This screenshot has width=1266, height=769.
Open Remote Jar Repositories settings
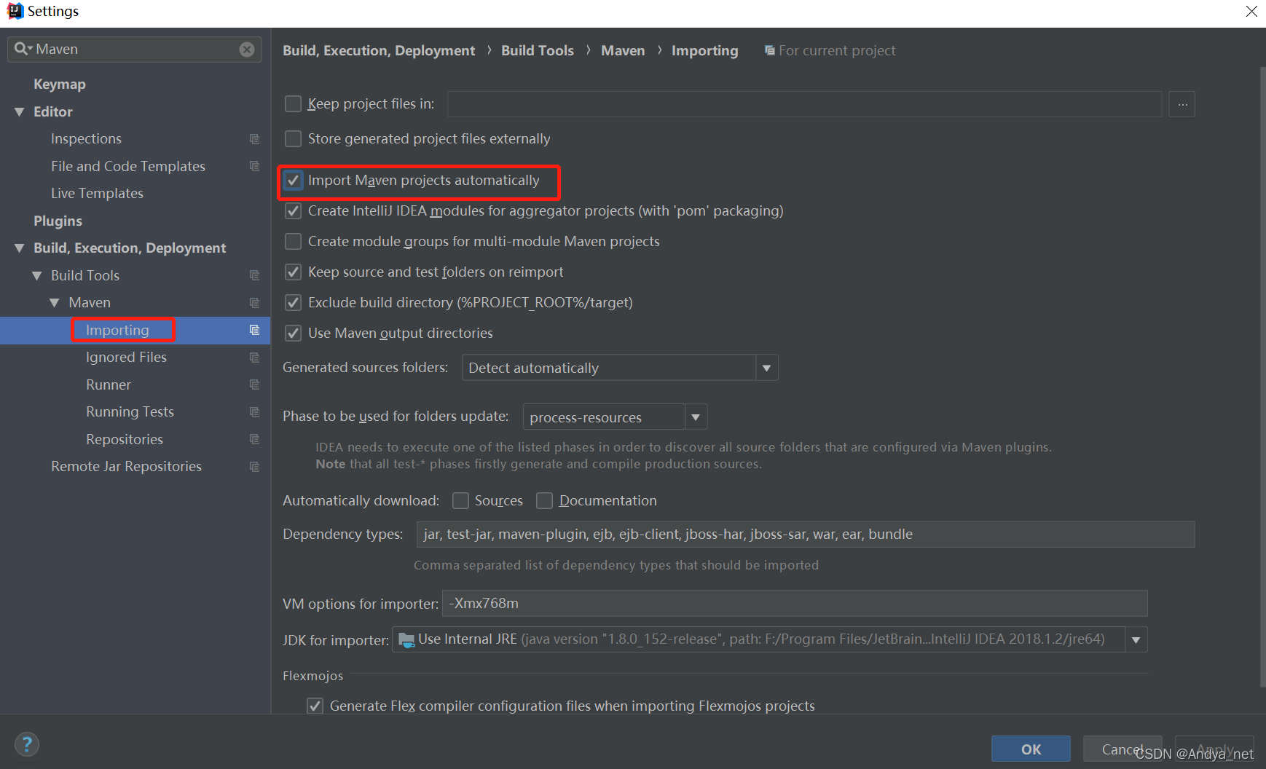tap(126, 467)
